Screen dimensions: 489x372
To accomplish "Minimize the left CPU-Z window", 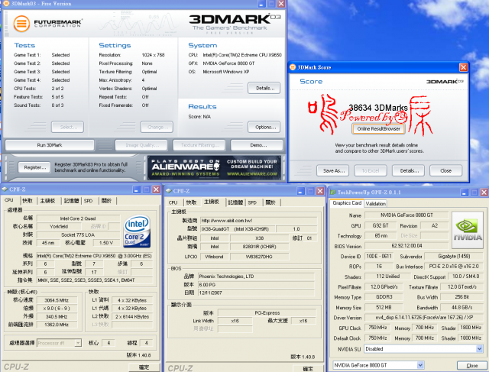I will point(137,189).
